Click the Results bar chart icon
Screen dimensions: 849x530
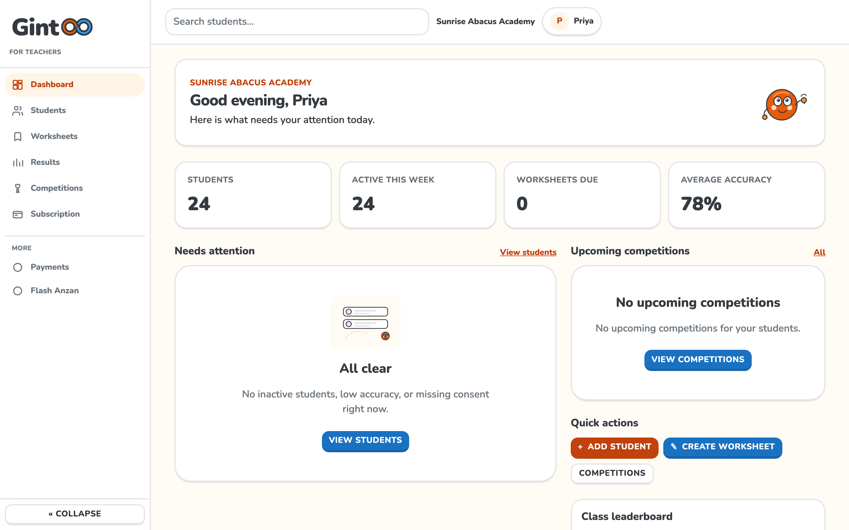18,162
